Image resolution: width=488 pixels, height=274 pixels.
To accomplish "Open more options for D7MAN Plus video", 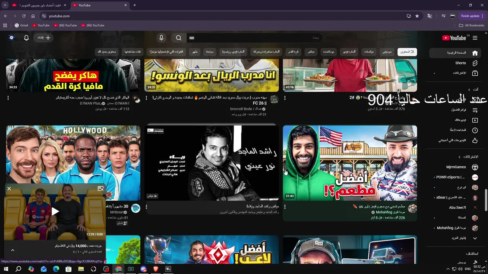I will [8, 98].
